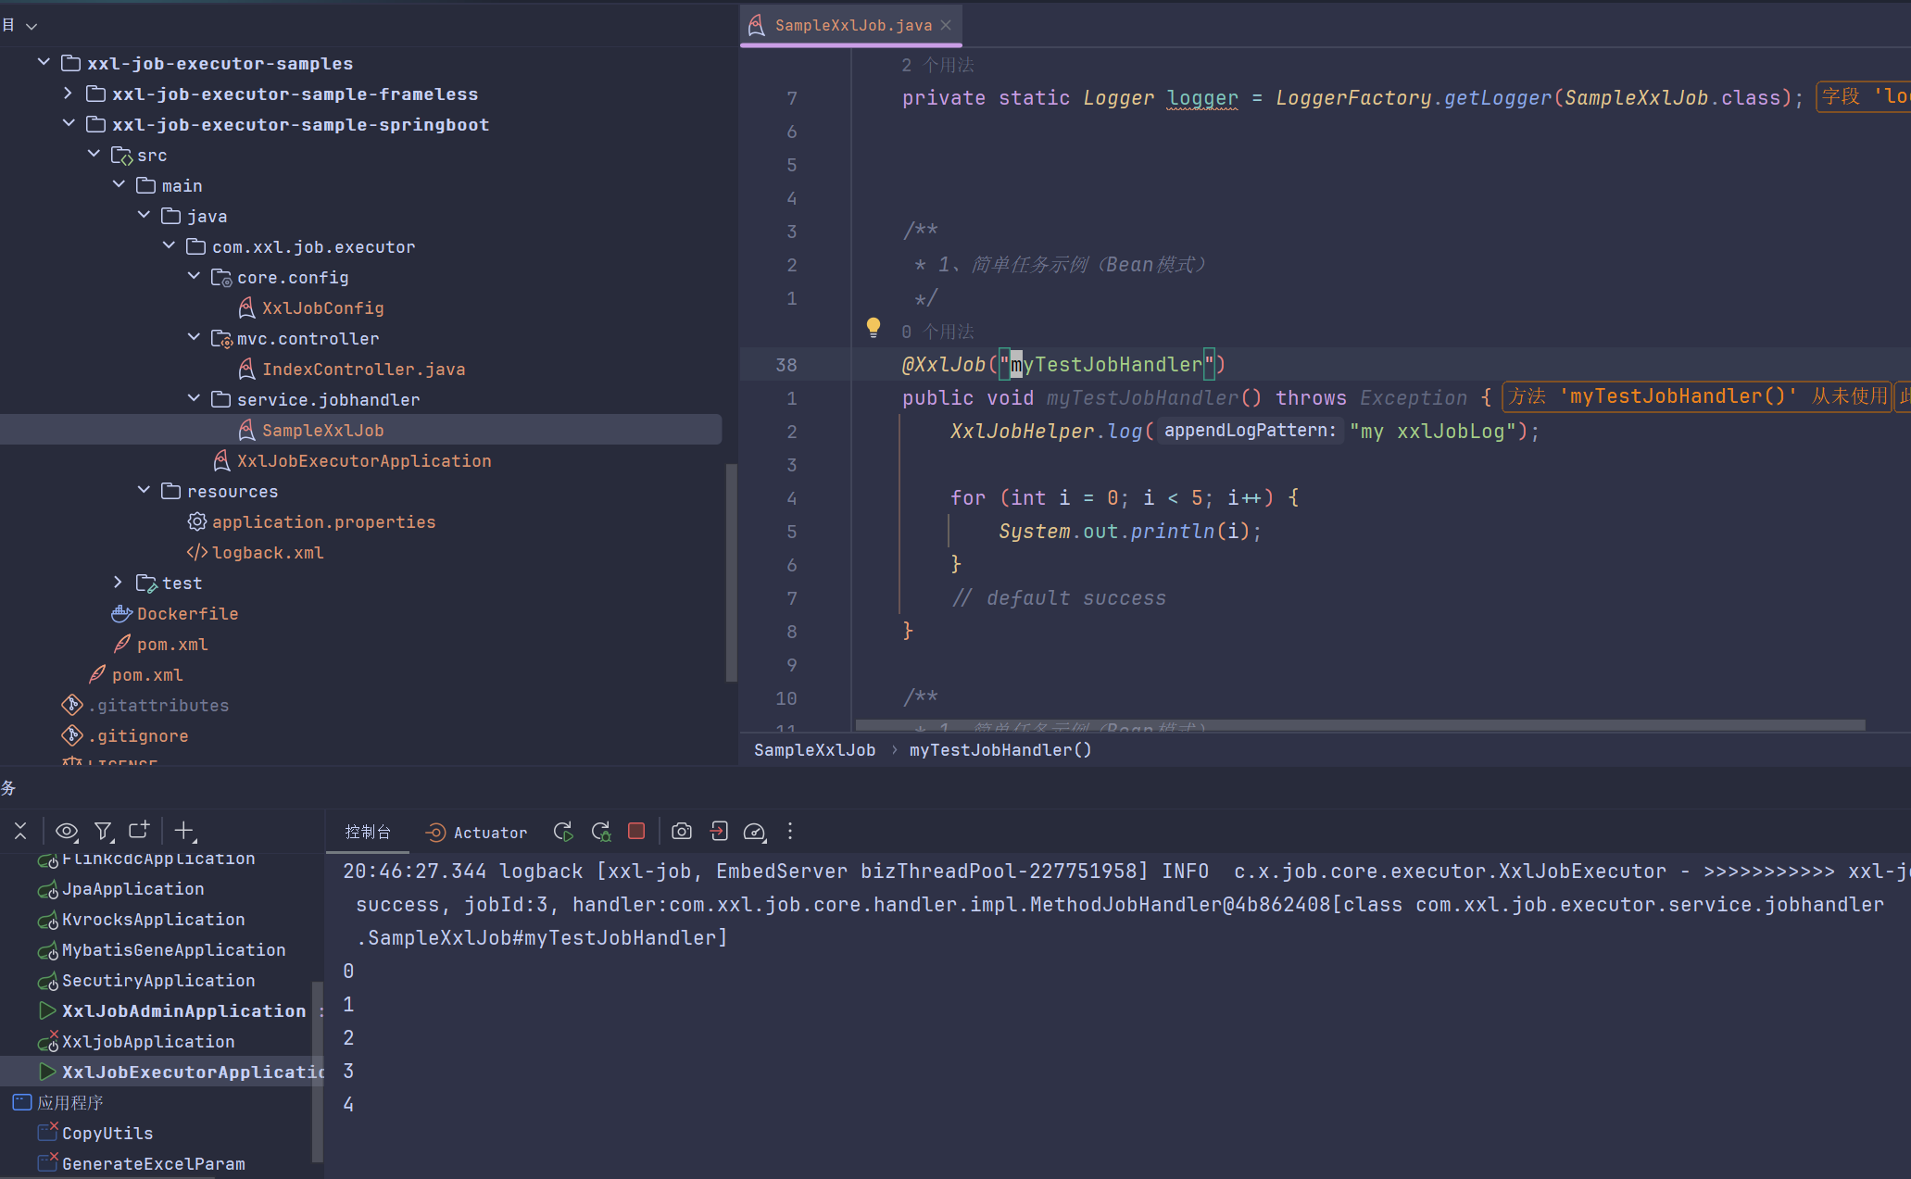
Task: Stop the running application
Action: [x=636, y=831]
